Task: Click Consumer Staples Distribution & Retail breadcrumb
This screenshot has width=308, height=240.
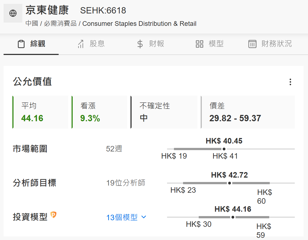Action: pyautogui.click(x=139, y=24)
